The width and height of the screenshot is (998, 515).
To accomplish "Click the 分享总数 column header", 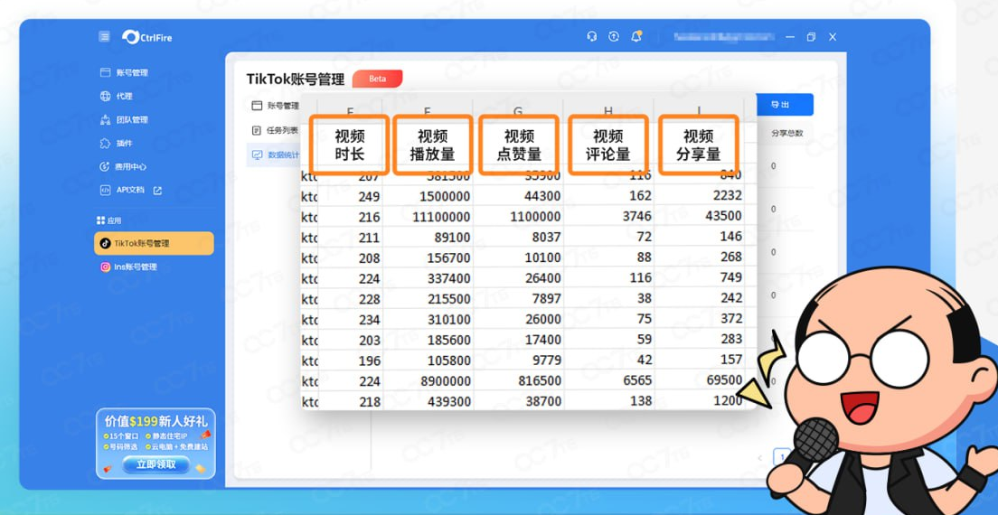I will coord(787,134).
